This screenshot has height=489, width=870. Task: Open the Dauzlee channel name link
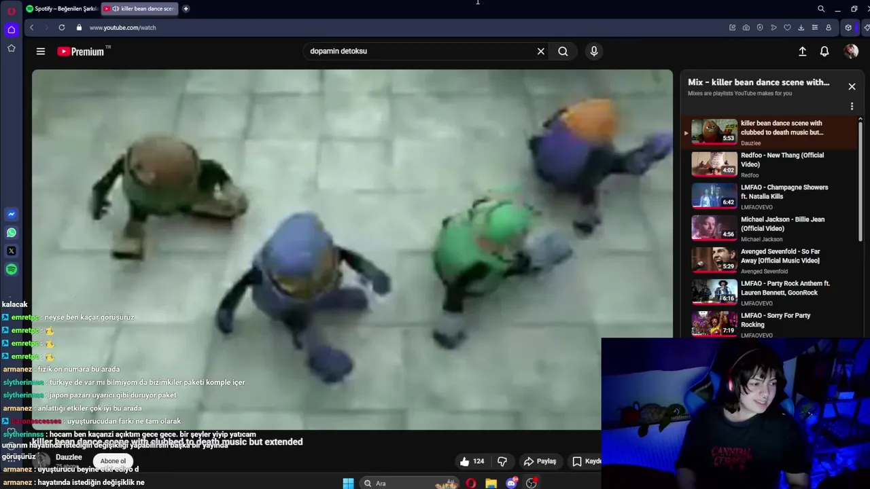(x=69, y=457)
